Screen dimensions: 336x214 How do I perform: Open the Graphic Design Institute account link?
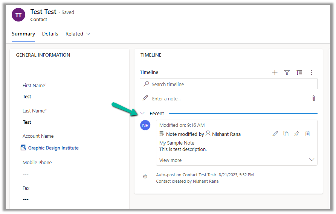(x=53, y=148)
